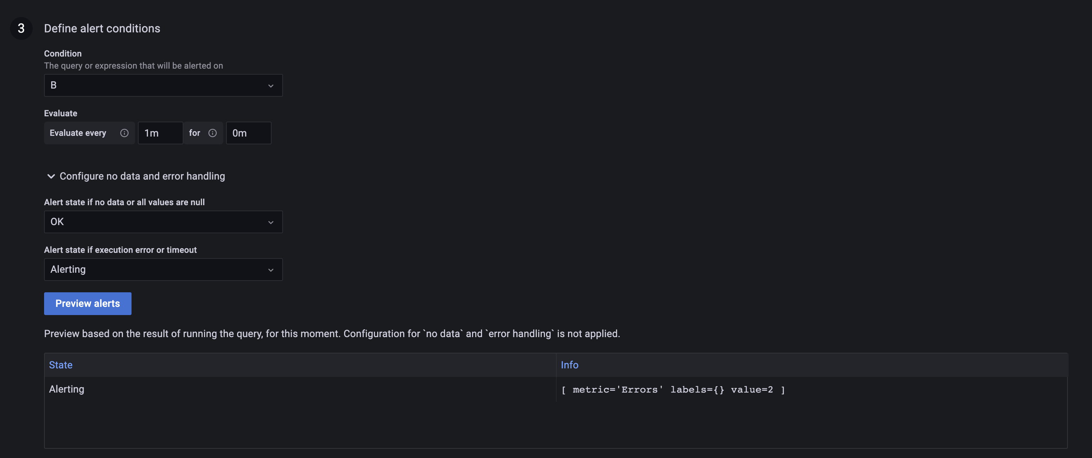Click the 'Alert state if execution error or timeout' label
The width and height of the screenshot is (1092, 458).
121,250
